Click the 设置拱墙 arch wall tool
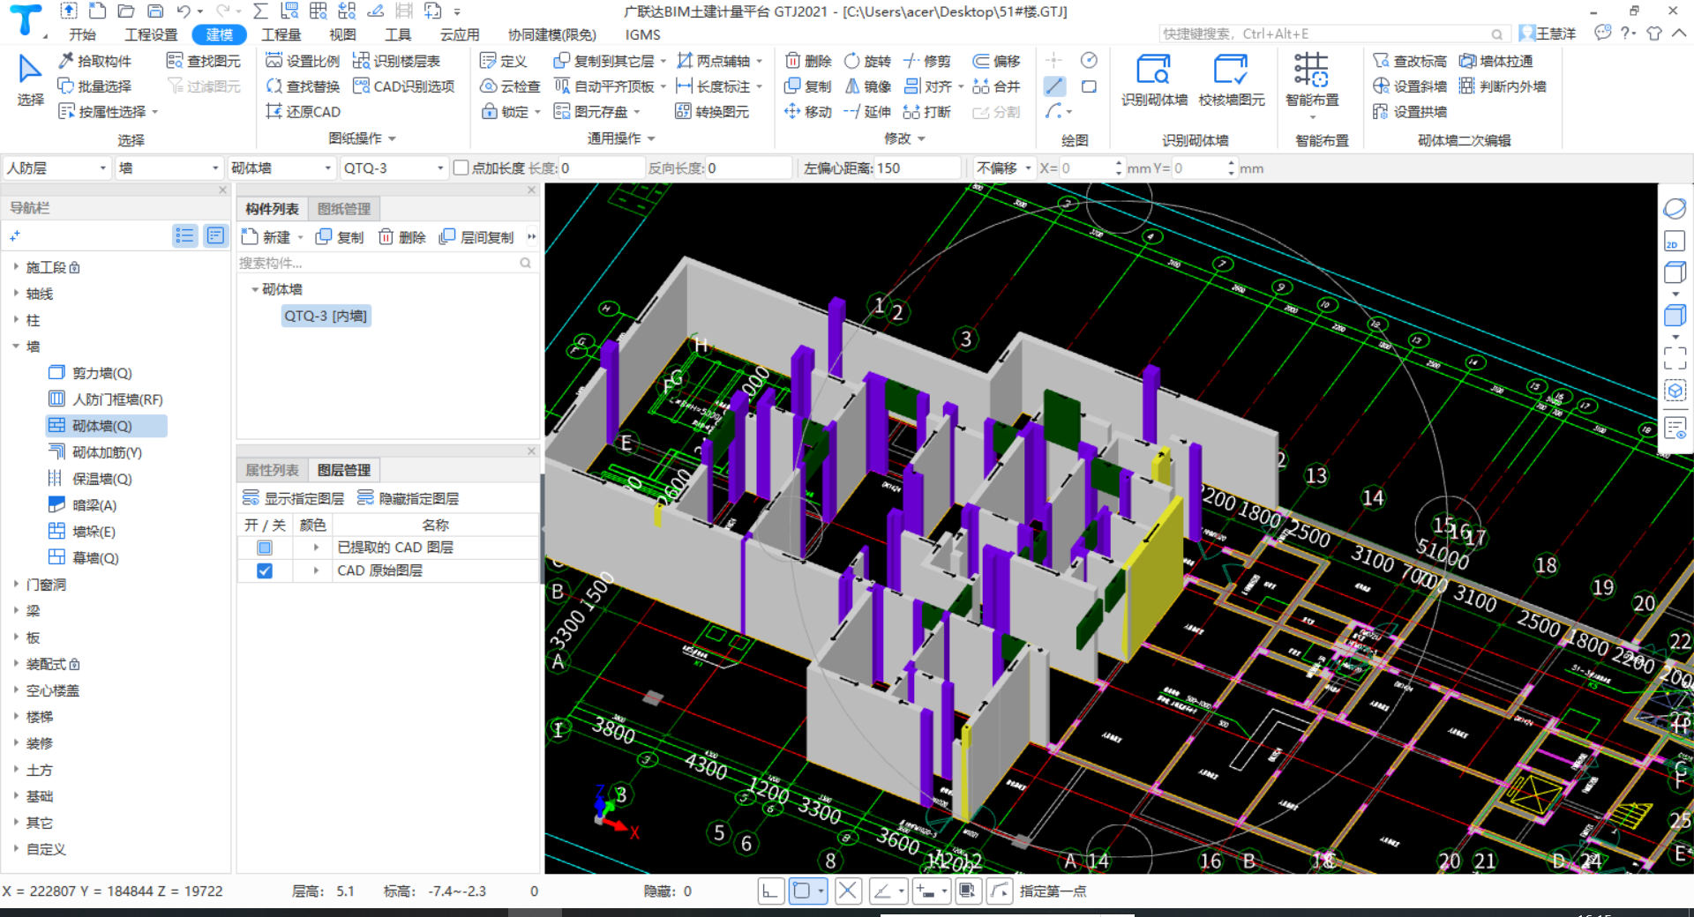The width and height of the screenshot is (1694, 917). [1410, 112]
